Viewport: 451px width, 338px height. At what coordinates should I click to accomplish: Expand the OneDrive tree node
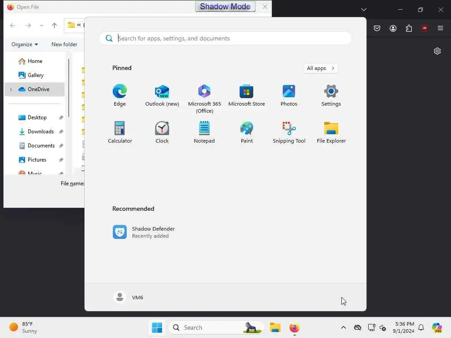pyautogui.click(x=11, y=89)
